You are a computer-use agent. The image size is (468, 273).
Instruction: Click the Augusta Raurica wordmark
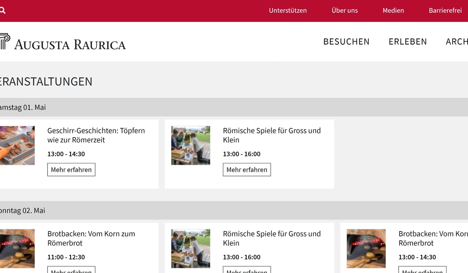click(x=70, y=44)
